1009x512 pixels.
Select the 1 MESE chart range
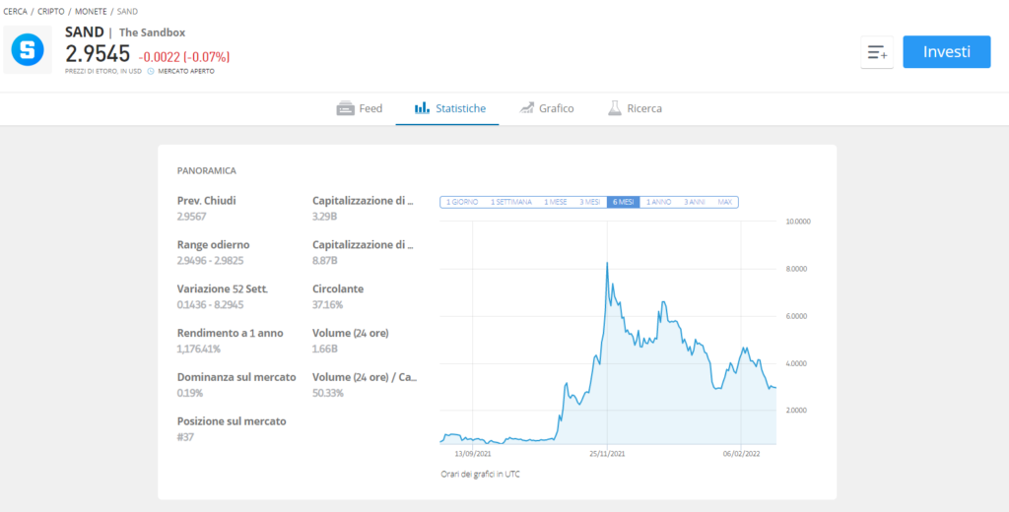tap(556, 202)
